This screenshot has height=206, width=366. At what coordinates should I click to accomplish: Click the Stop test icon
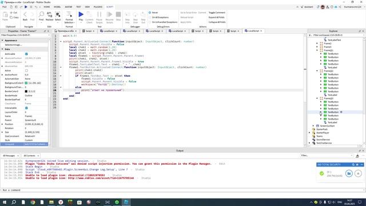pos(118,14)
